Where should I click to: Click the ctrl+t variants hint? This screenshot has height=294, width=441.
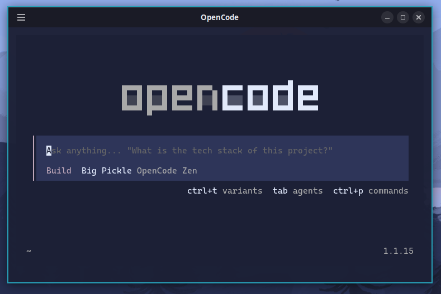(225, 191)
